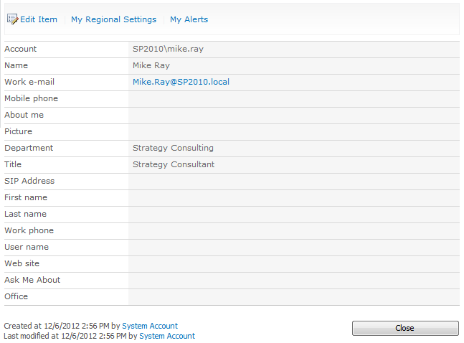Image resolution: width=464 pixels, height=343 pixels.
Task: Click the About me field label
Action: (x=24, y=115)
